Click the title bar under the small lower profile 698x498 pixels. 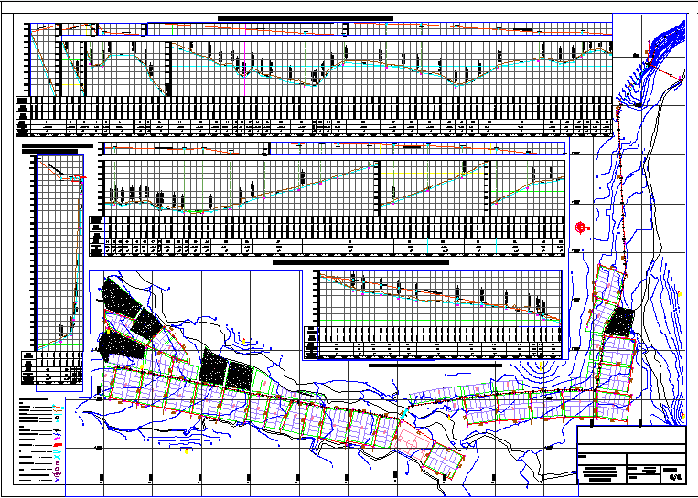(x=435, y=364)
